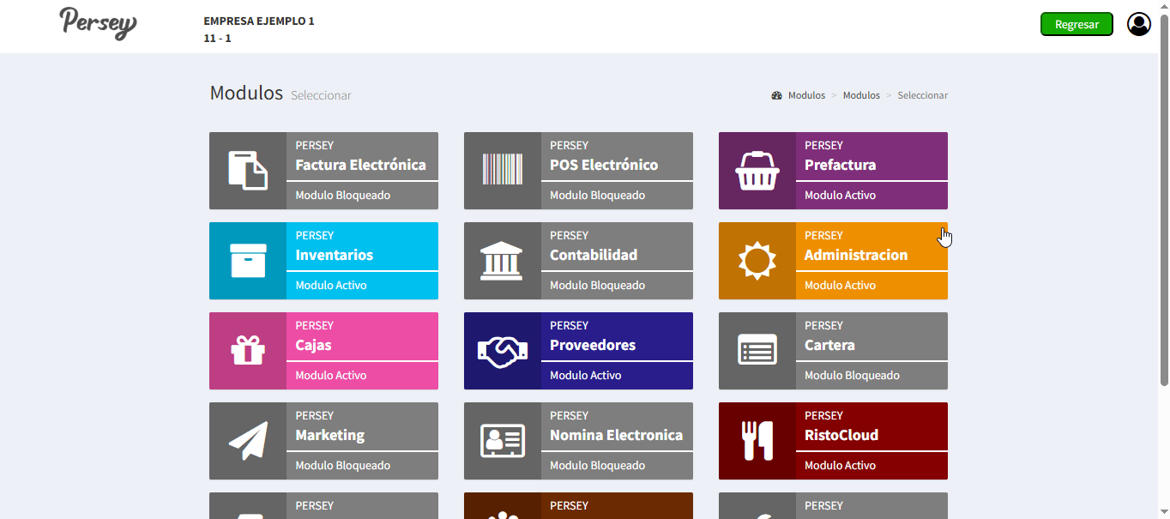Click the Inventarios archive box icon
Image resolution: width=1170 pixels, height=519 pixels.
pyautogui.click(x=247, y=261)
